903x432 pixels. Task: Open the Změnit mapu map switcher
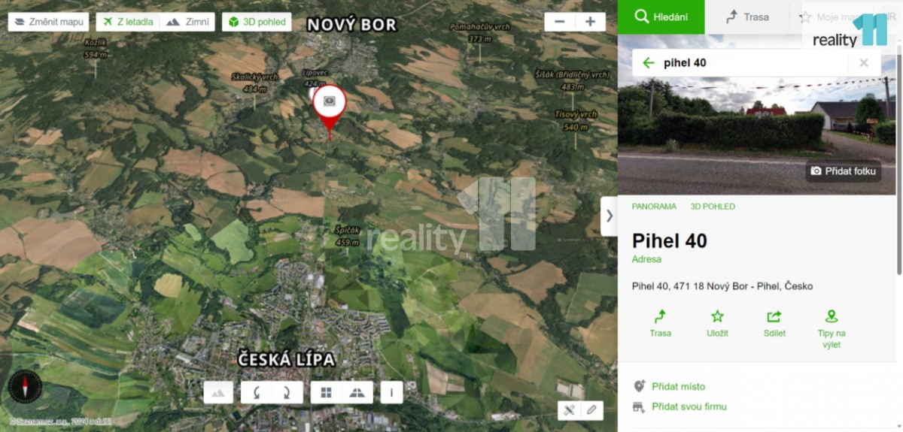click(48, 22)
